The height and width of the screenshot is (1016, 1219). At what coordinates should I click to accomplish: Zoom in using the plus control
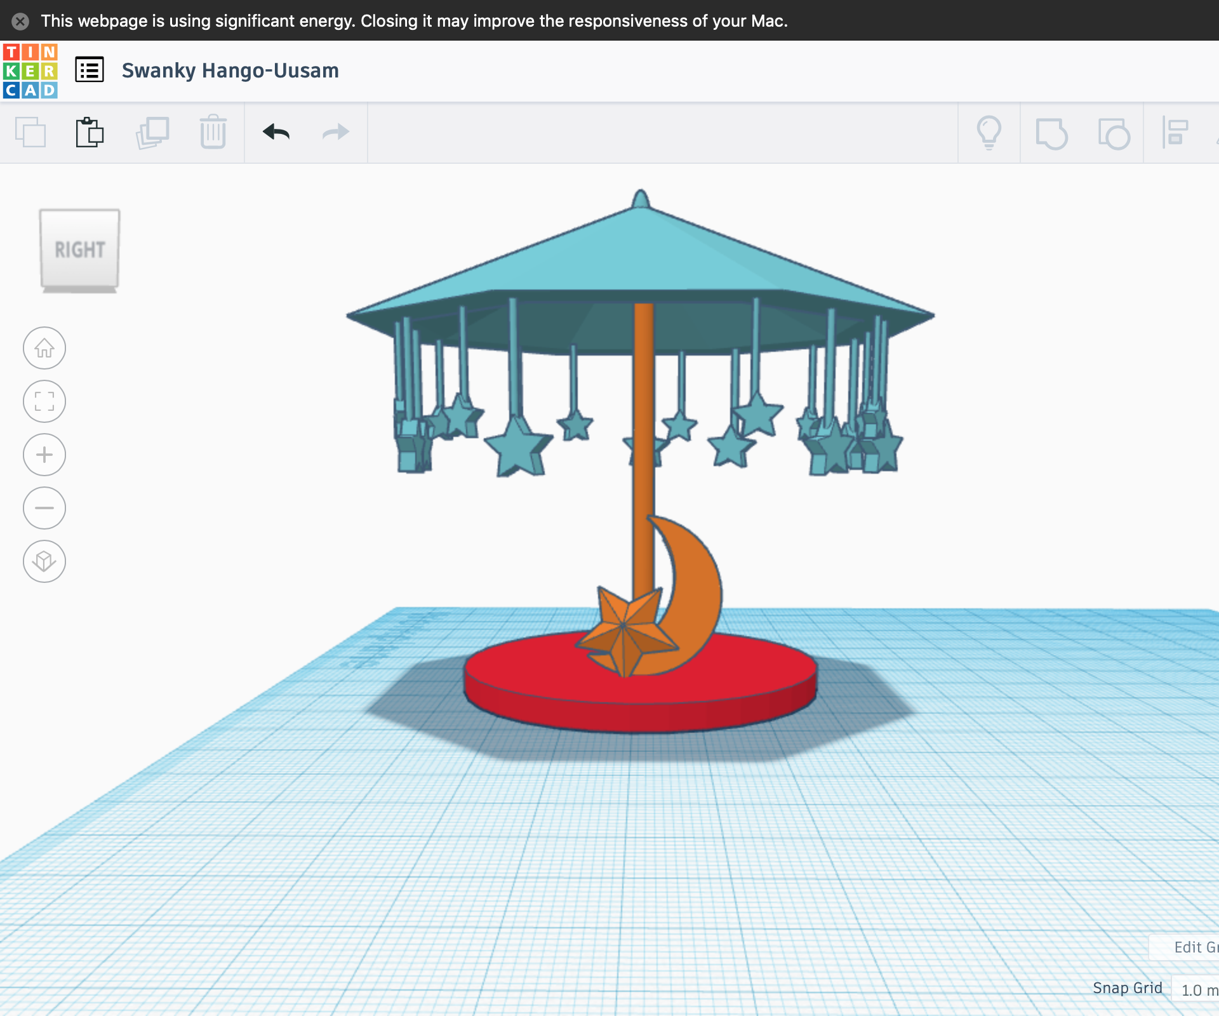[x=44, y=454]
